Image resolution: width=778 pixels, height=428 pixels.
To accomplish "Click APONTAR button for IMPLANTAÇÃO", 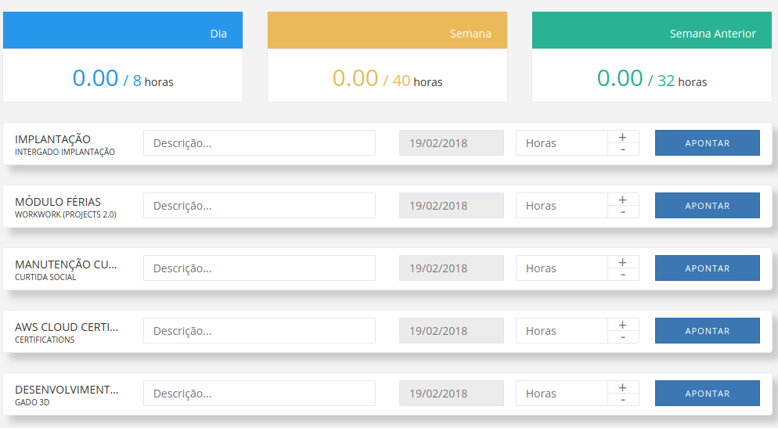I will click(x=707, y=143).
